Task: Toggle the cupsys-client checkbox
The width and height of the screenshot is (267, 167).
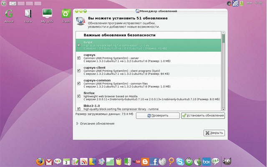Action: [79, 71]
